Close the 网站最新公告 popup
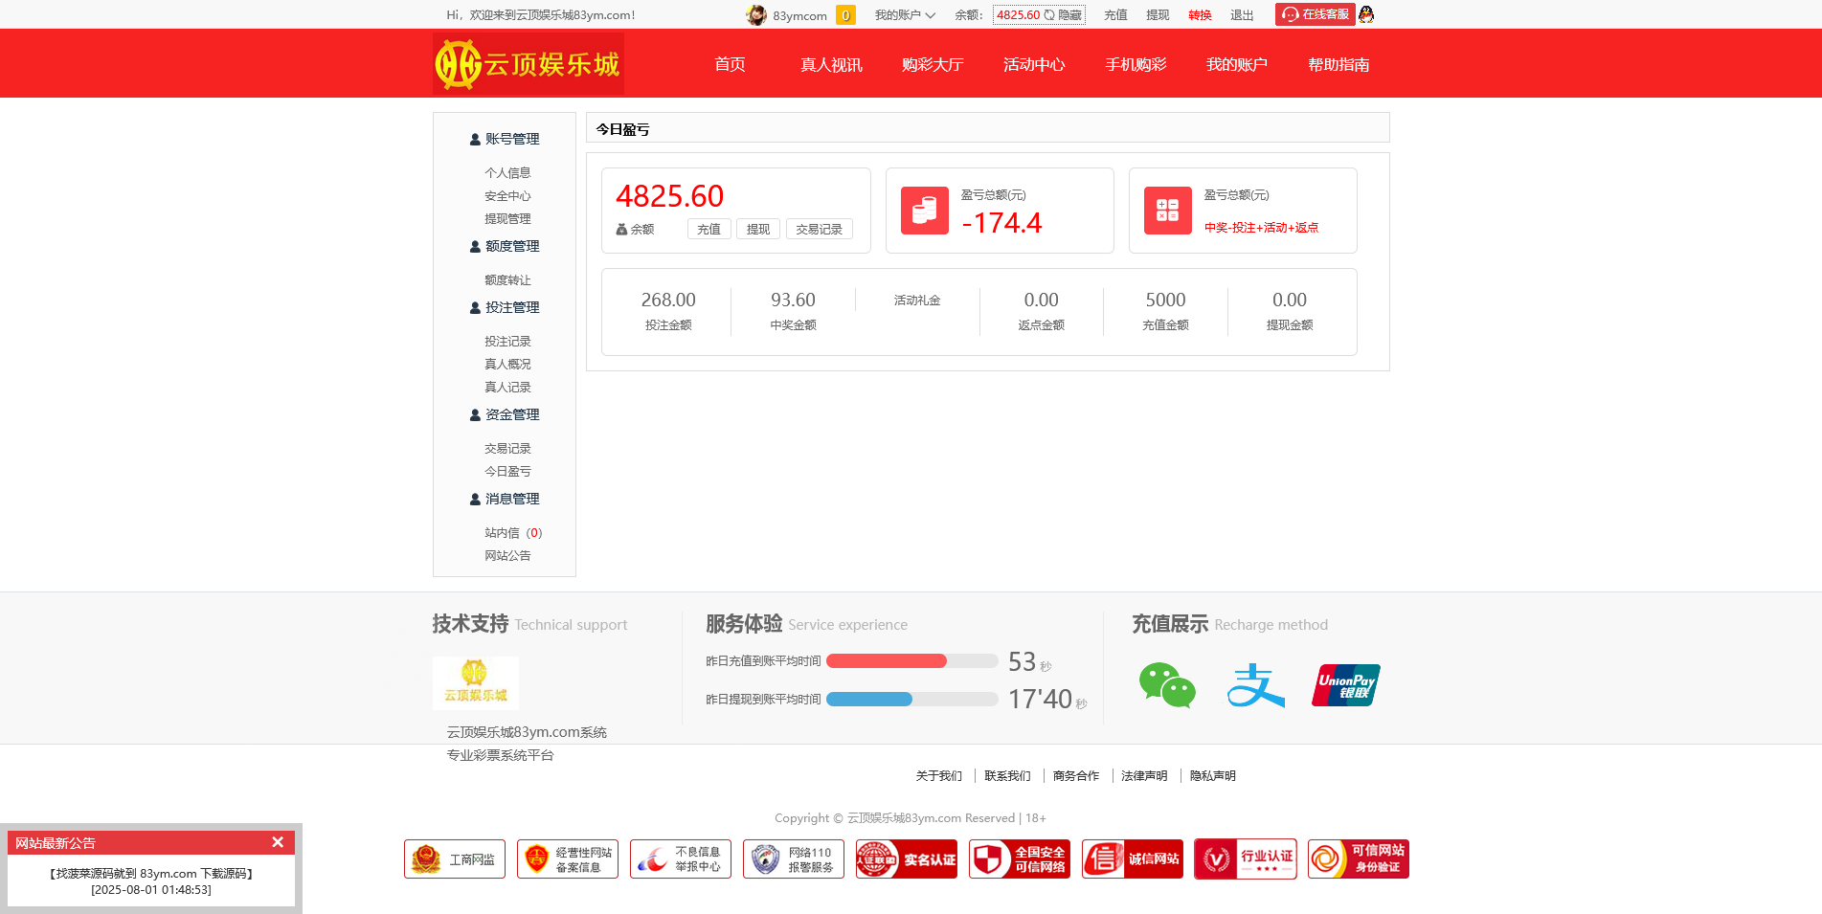The width and height of the screenshot is (1822, 914). click(x=278, y=842)
